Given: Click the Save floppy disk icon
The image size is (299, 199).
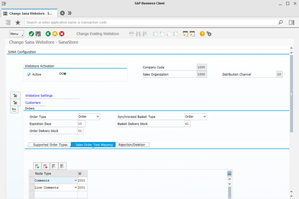Looking at the screenshot, I should (x=38, y=34).
